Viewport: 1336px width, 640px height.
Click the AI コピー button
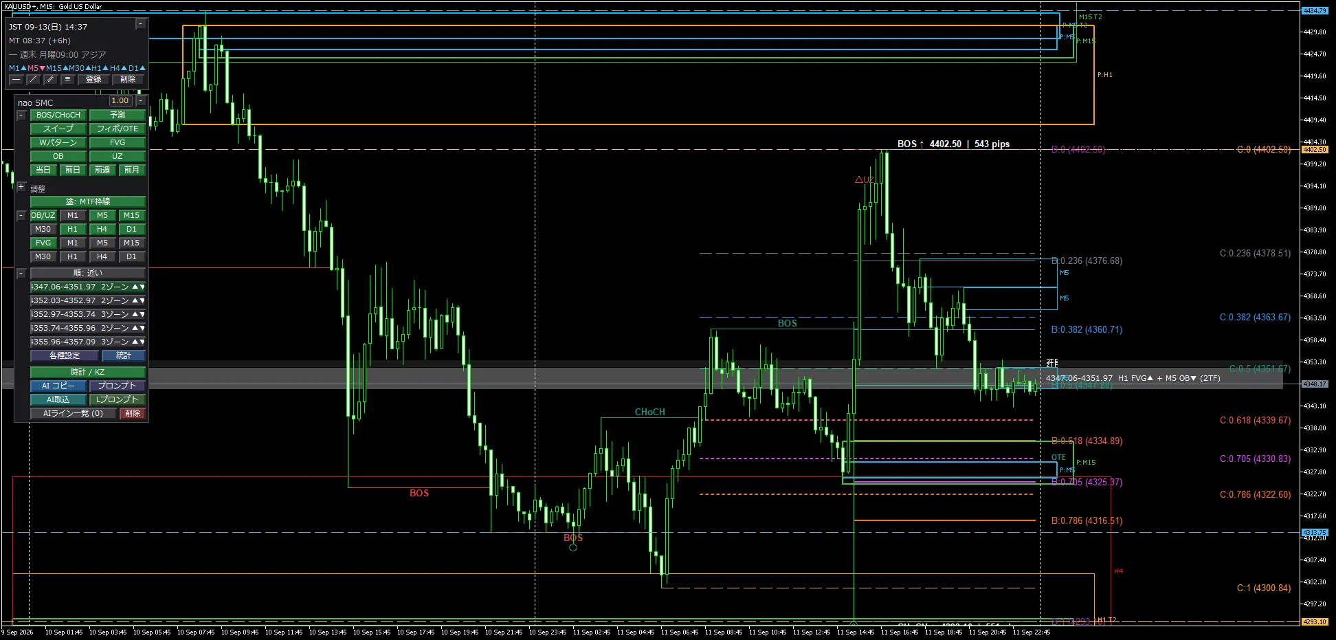[x=58, y=386]
